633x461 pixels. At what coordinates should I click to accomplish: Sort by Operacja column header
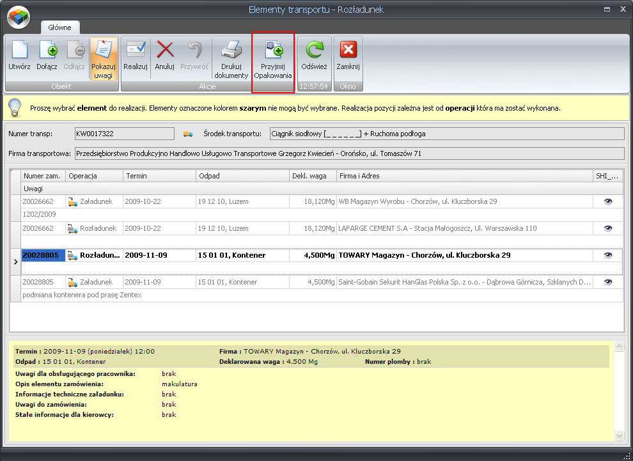(x=94, y=176)
